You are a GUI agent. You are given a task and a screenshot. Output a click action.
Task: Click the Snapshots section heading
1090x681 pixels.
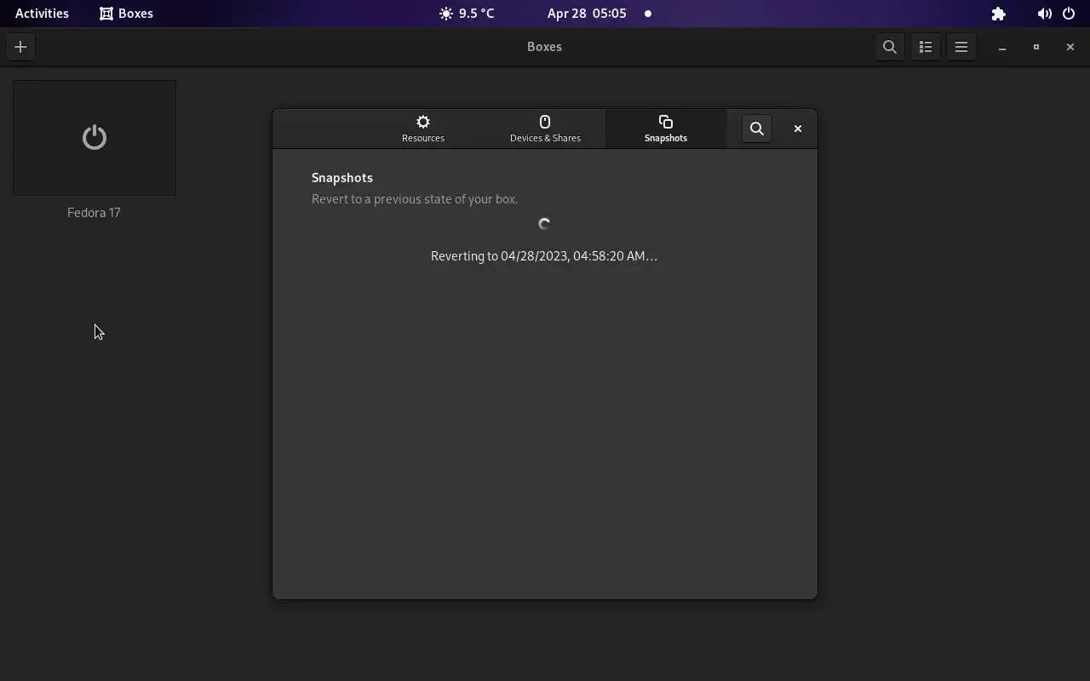tap(342, 178)
